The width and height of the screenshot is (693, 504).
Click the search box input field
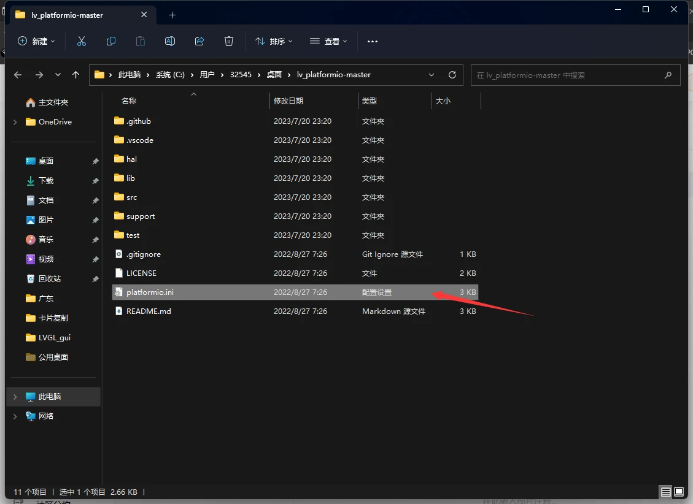(575, 75)
